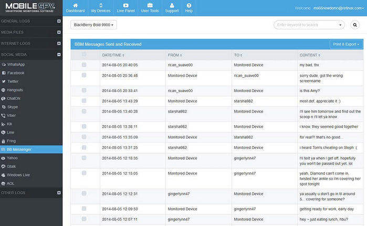367x226 pixels.
Task: Check the 20:40:05 message row
Action: tap(84, 65)
